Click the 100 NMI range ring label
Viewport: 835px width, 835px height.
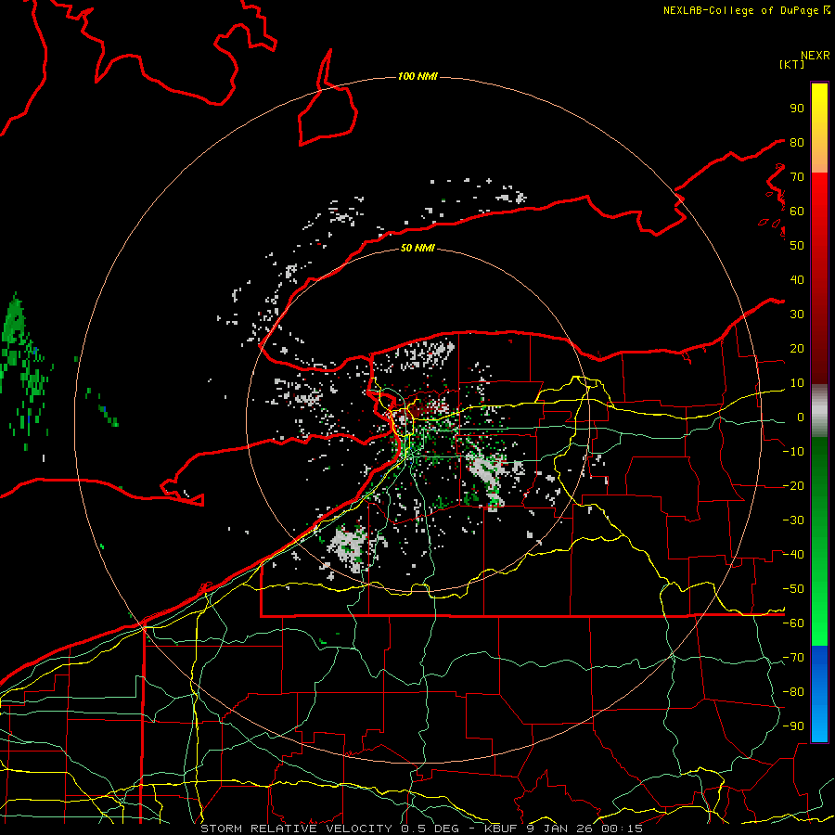tap(417, 77)
